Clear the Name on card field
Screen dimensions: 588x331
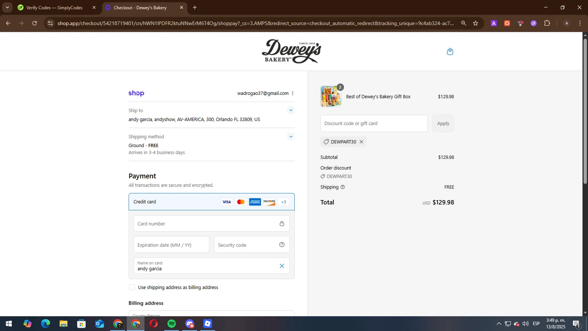point(282,266)
